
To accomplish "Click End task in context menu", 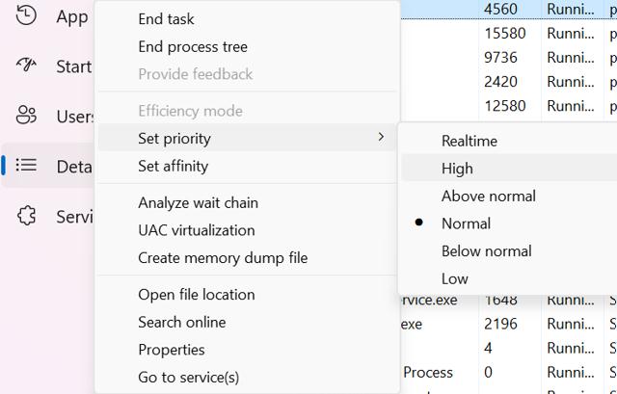I will (x=166, y=19).
